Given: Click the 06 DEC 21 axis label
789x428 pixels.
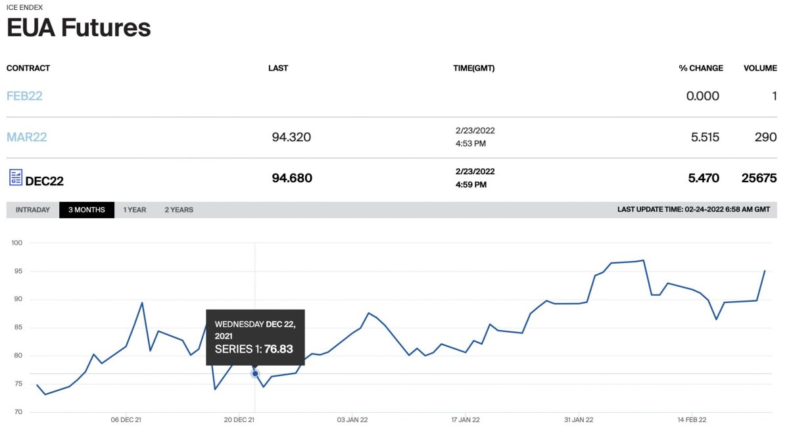Looking at the screenshot, I should pyautogui.click(x=126, y=419).
